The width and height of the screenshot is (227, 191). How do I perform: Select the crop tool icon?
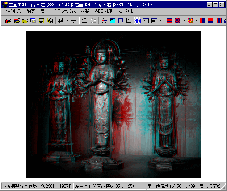(61, 21)
